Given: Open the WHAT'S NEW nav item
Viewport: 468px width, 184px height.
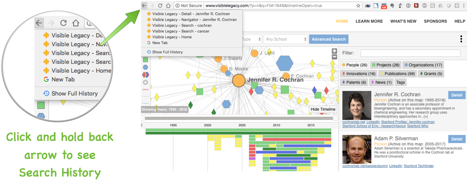Looking at the screenshot, I should pos(403,21).
